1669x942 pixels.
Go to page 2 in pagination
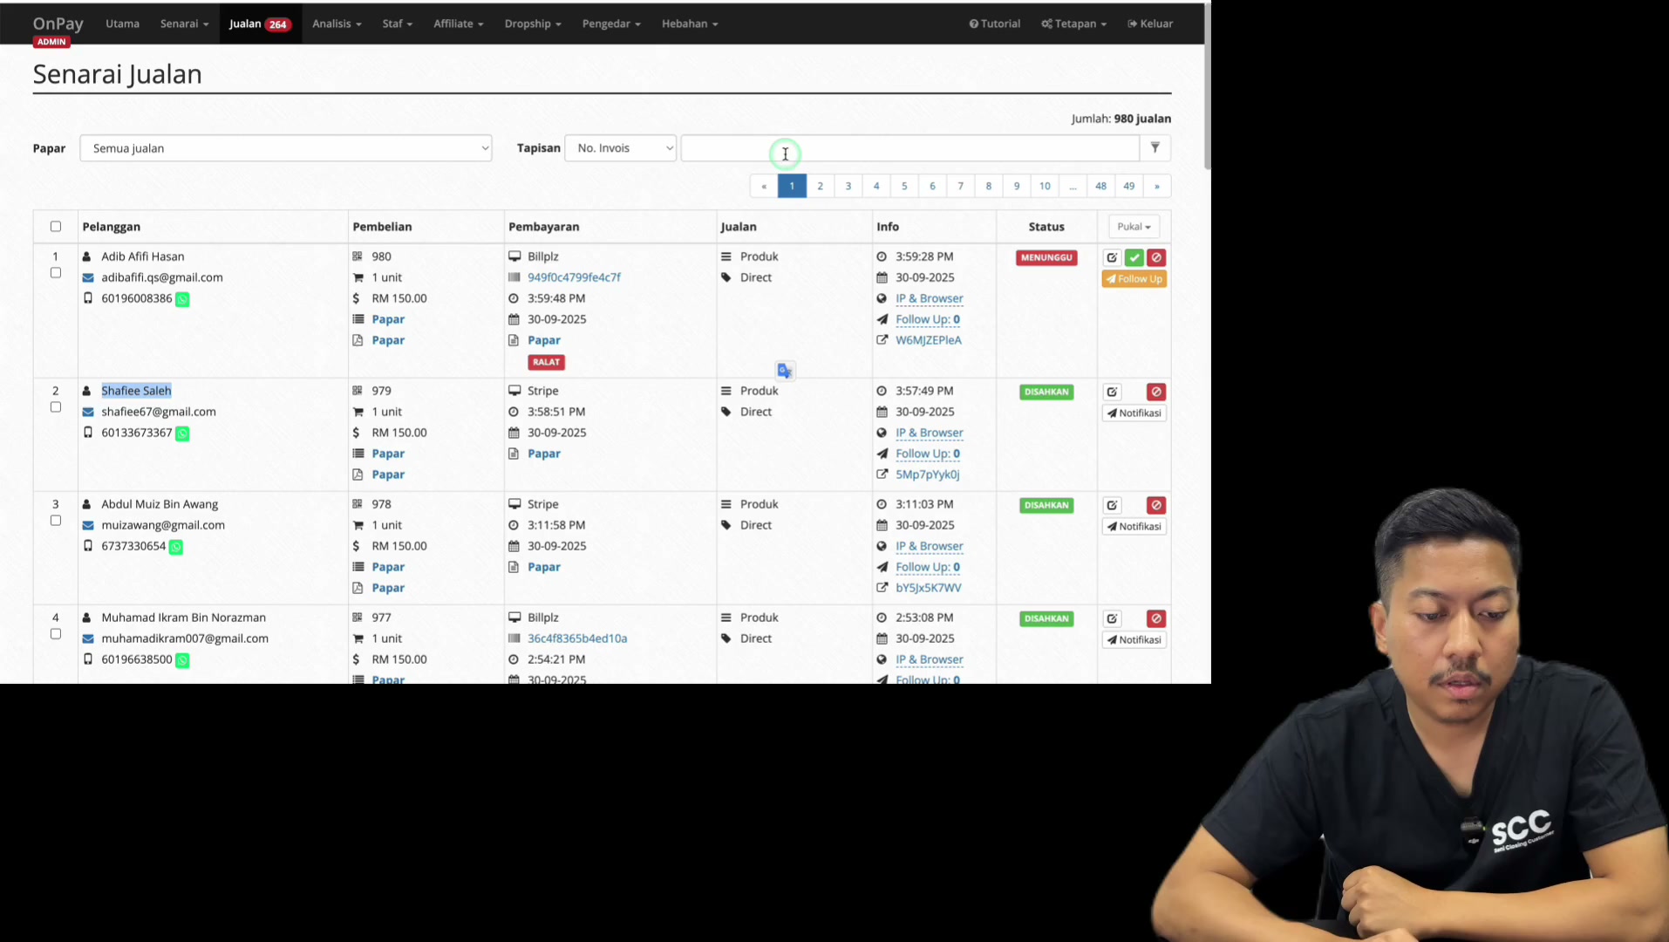(x=820, y=186)
